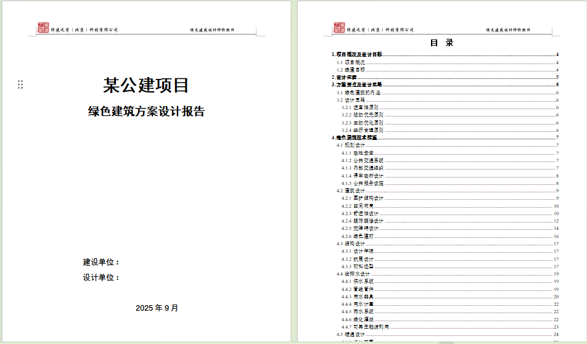Jump to 3.2.3 主动优化原则
This screenshot has height=344, width=587.
(450, 123)
